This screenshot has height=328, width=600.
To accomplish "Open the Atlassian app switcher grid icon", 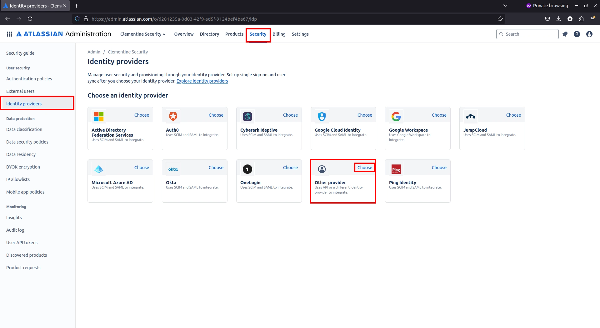I will click(9, 34).
